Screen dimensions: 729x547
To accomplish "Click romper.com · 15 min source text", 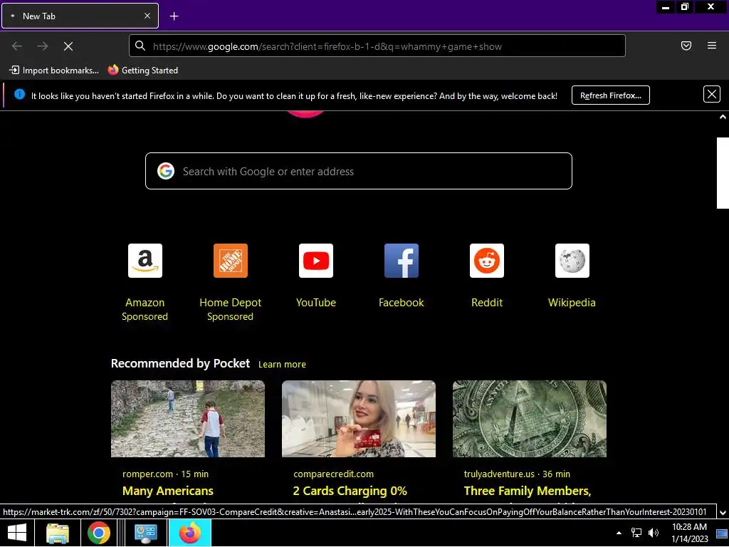I will [x=165, y=474].
